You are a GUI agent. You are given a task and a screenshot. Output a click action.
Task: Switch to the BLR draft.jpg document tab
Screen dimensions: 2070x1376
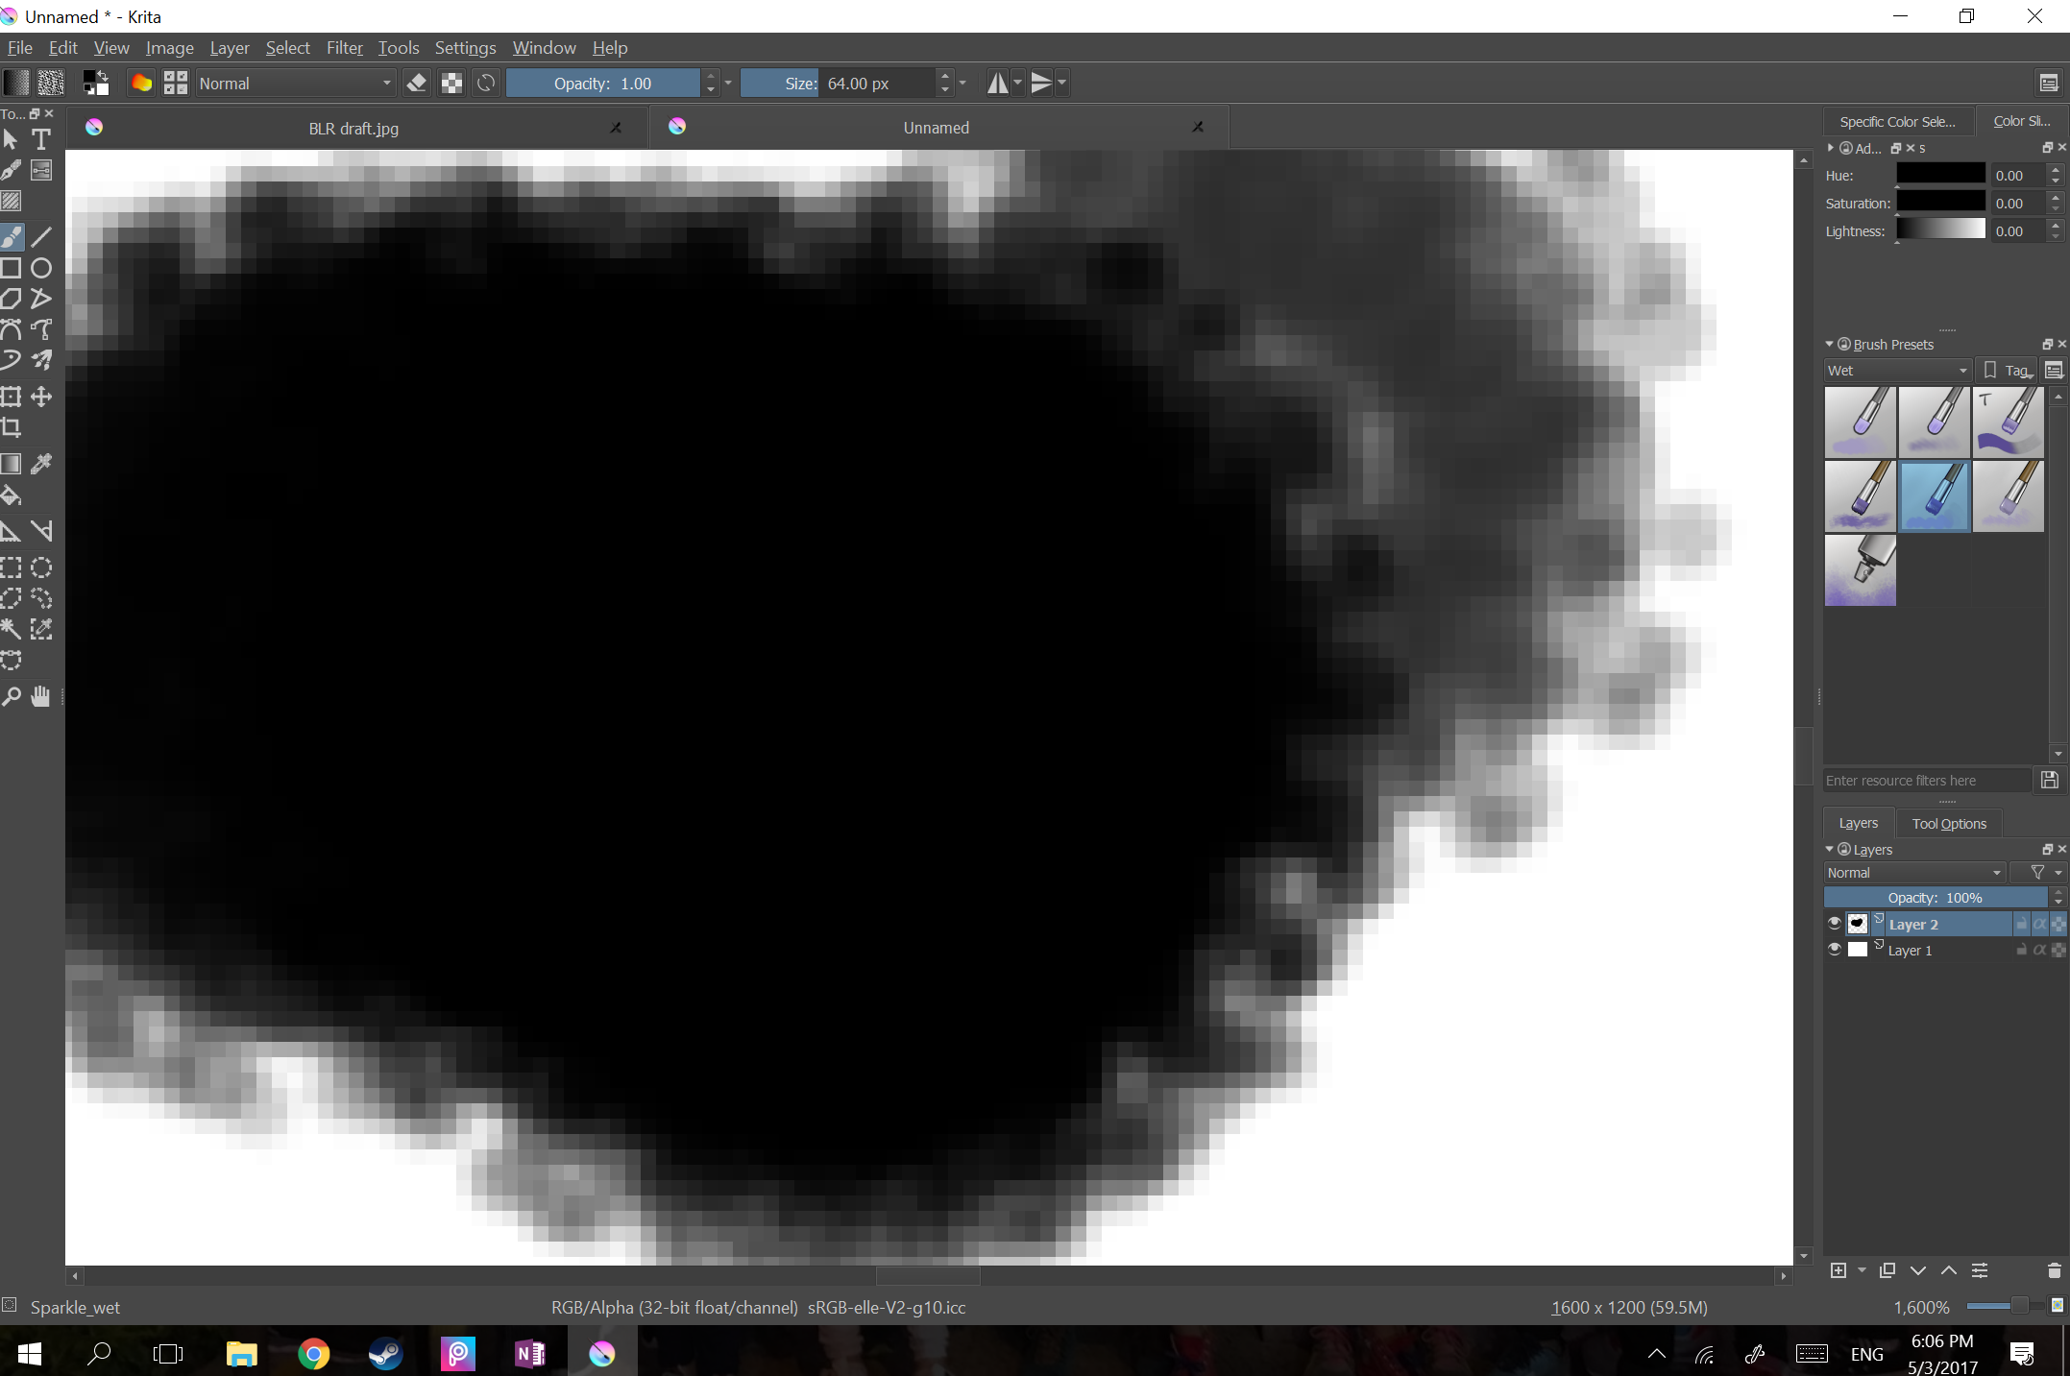point(353,129)
